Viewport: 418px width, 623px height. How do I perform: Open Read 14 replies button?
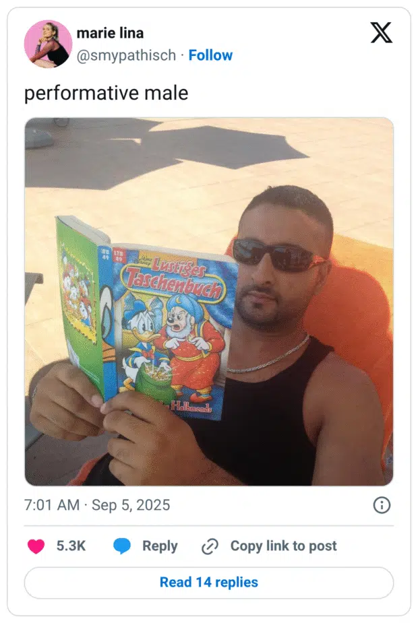pyautogui.click(x=209, y=583)
